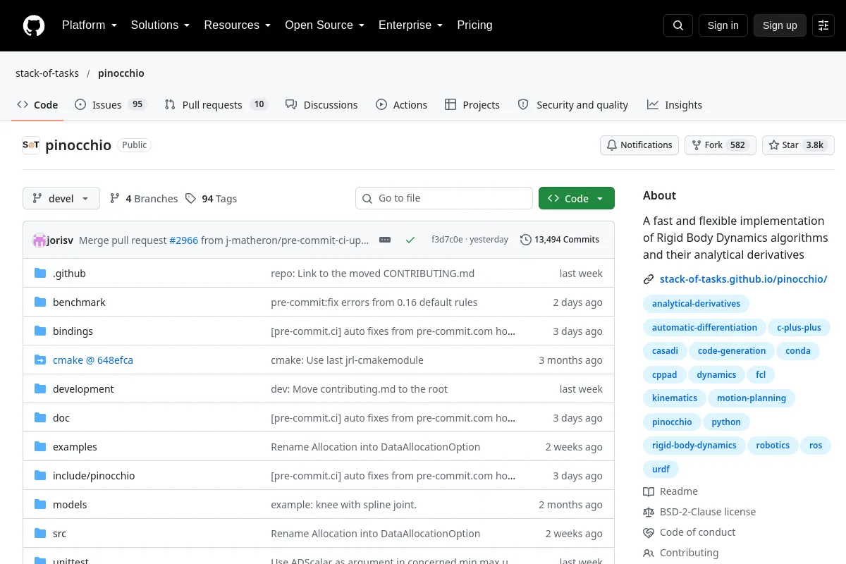This screenshot has height=564, width=846.
Task: Go to GitHub homepage via Octocat logo
Action: pyautogui.click(x=33, y=25)
